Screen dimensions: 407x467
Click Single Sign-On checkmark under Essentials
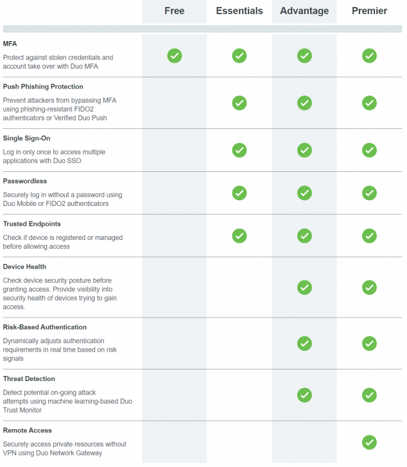[239, 150]
